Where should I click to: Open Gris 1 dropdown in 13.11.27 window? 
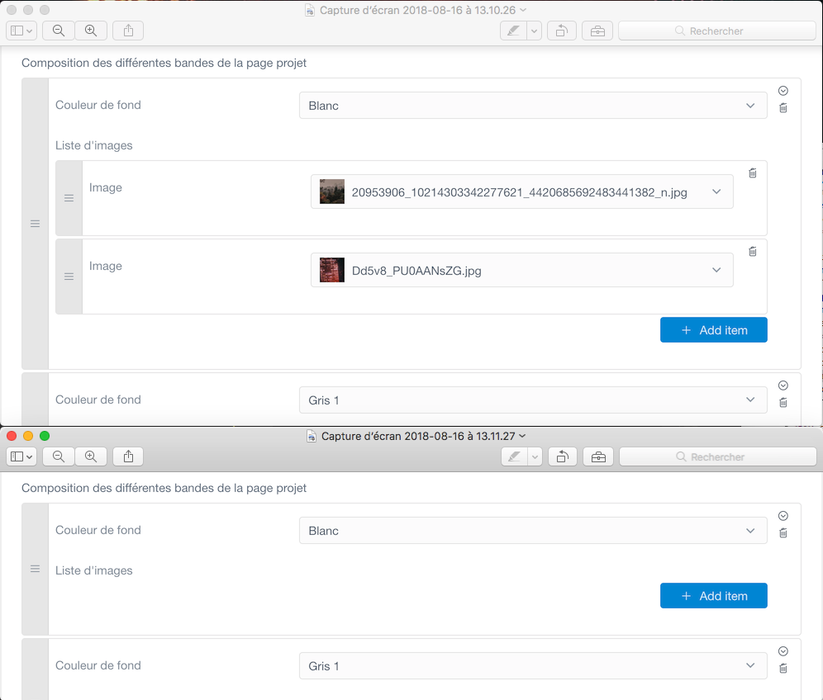pos(533,666)
